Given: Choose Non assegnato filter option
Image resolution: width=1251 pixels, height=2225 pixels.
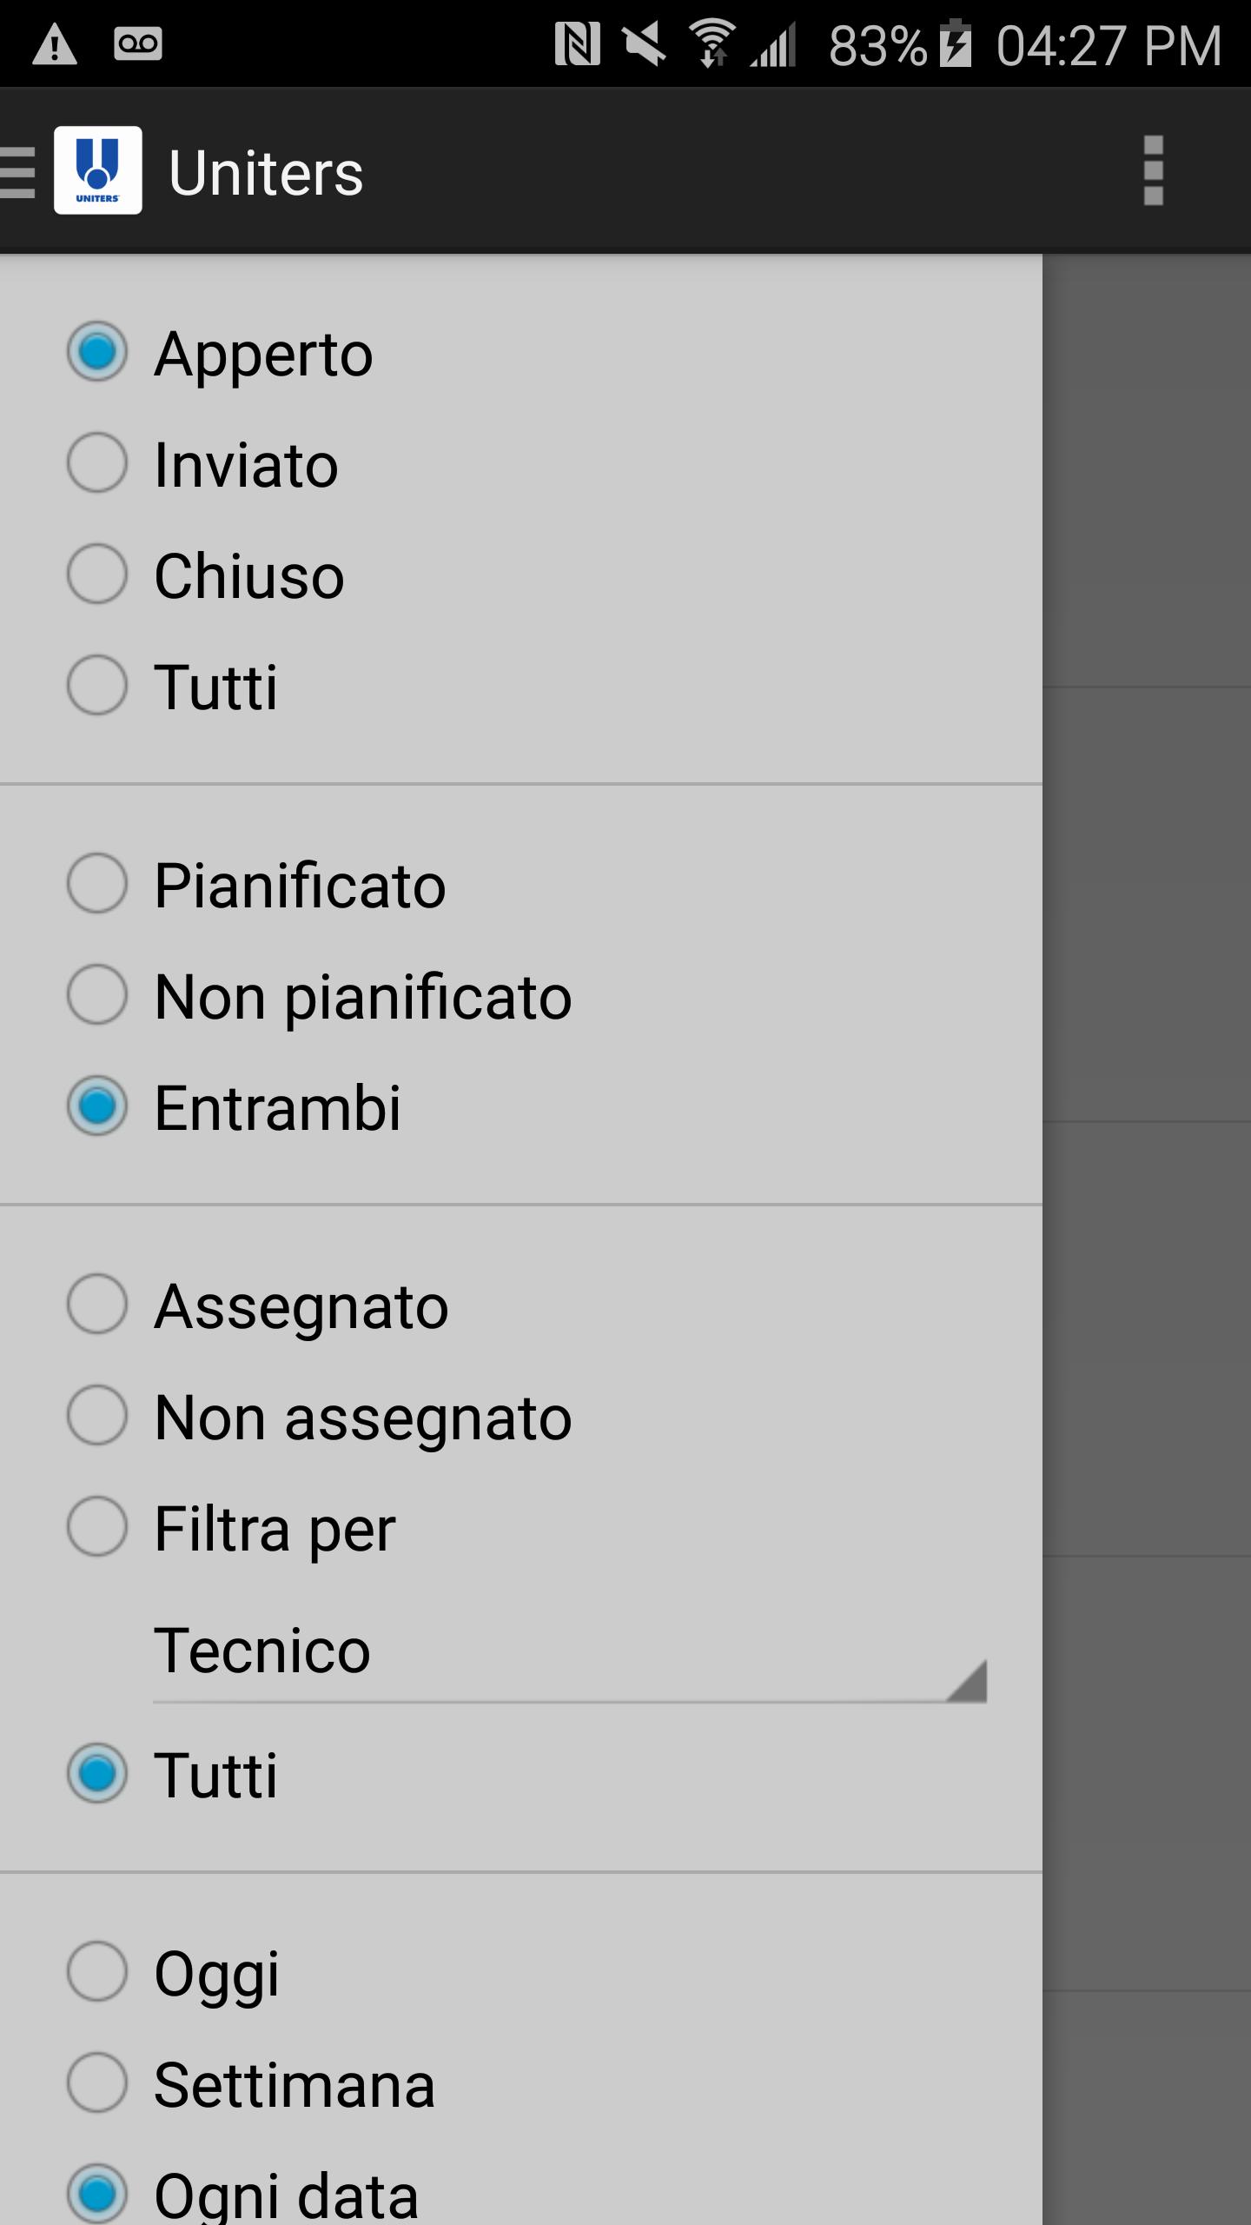Looking at the screenshot, I should coord(320,1417).
